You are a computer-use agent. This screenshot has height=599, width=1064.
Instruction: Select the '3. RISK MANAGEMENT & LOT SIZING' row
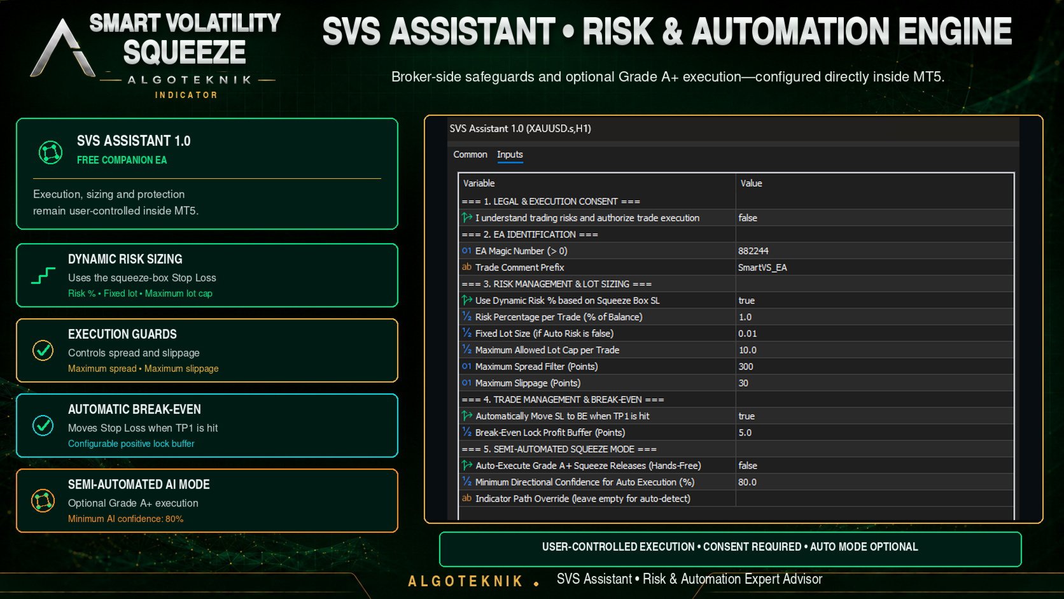coord(736,284)
